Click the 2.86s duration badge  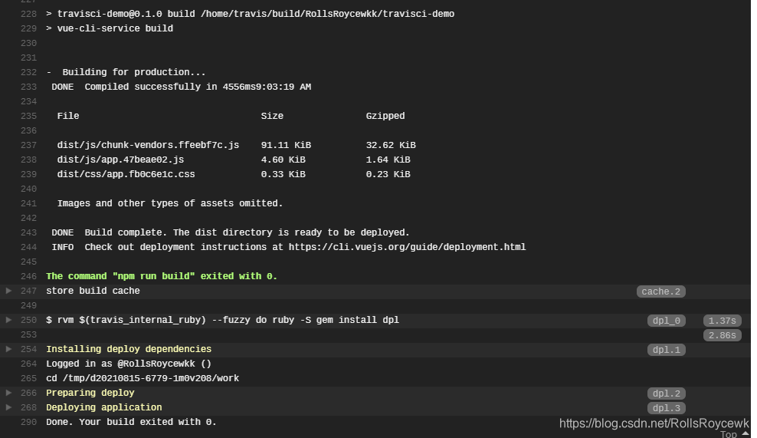click(x=723, y=335)
